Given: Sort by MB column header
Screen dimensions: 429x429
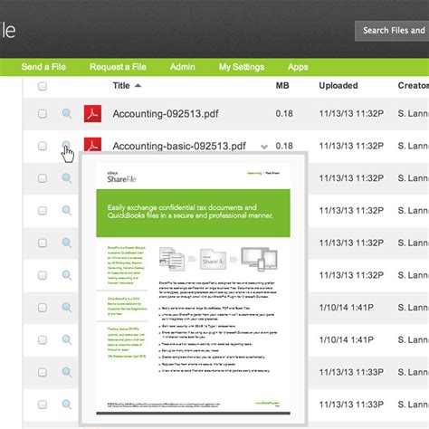Looking at the screenshot, I should point(282,86).
